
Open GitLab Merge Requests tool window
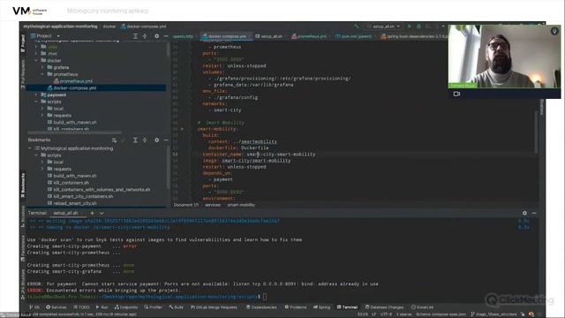click(214, 307)
